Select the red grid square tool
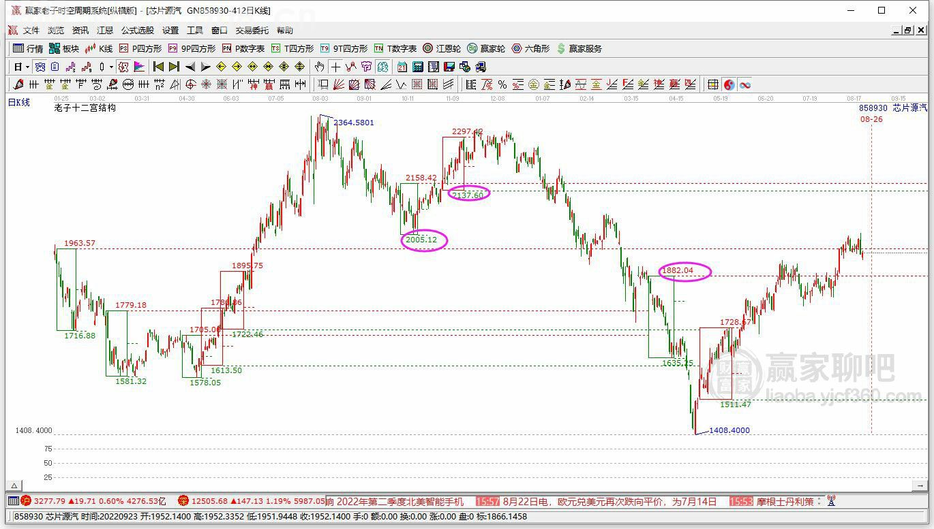The image size is (934, 529). point(417,84)
